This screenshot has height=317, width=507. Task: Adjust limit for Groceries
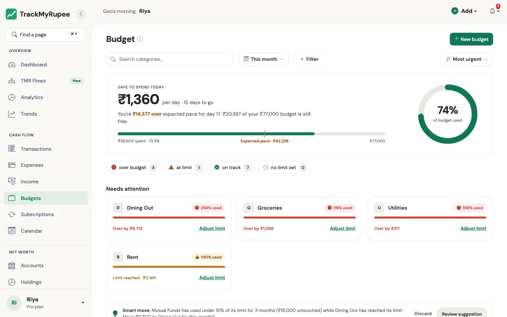(x=343, y=229)
